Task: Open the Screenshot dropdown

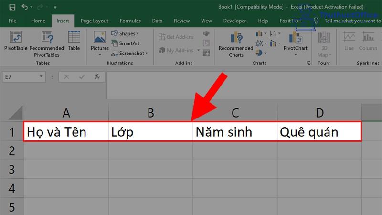Action: coord(129,53)
